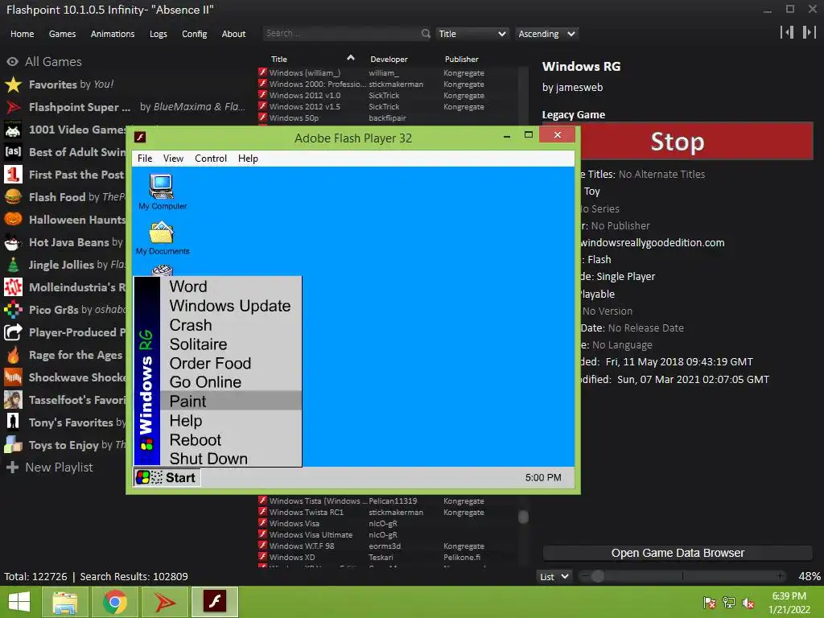
Task: Click Open Game Data Browser button
Action: (678, 553)
